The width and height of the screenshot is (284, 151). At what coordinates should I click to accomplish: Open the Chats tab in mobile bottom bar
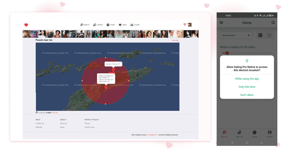tap(254, 134)
